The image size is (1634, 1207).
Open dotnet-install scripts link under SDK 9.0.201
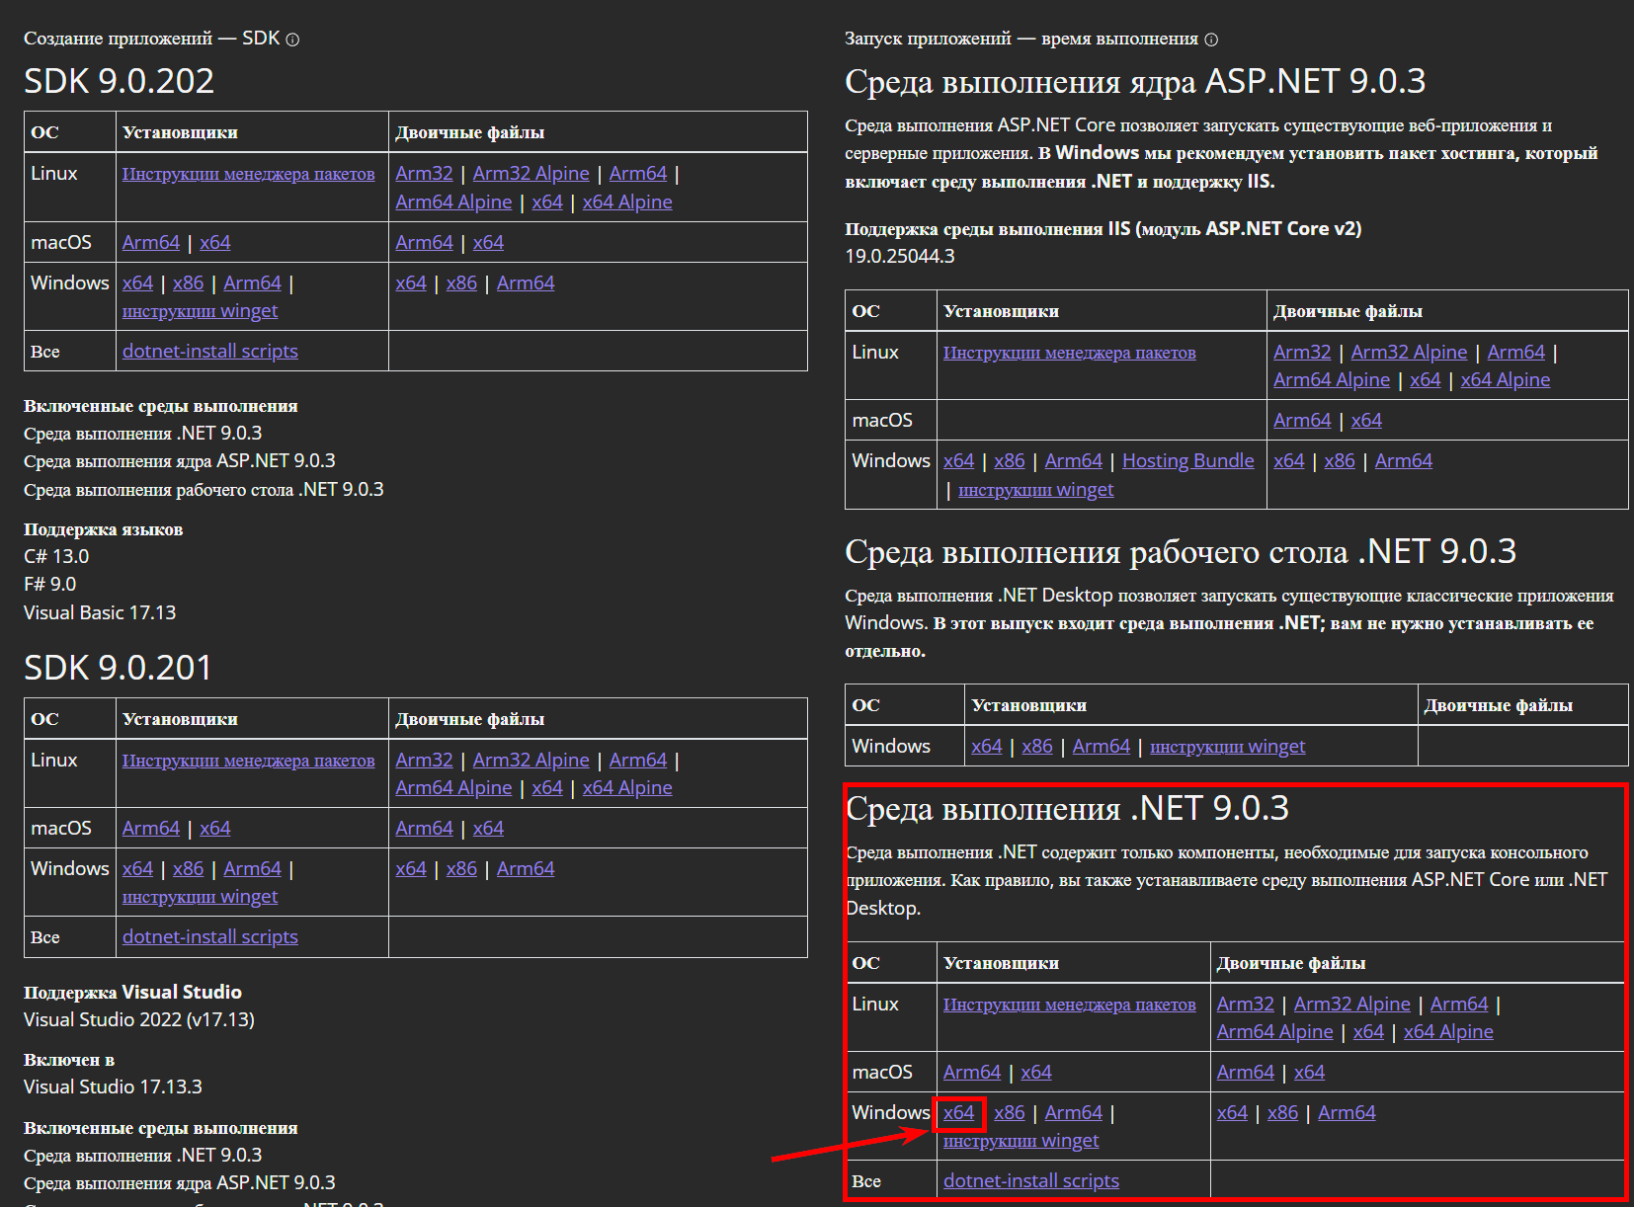(209, 937)
